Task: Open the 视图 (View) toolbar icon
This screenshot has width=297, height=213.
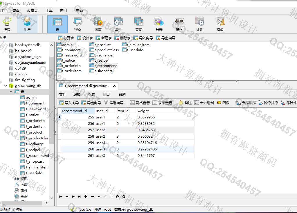Action: pyautogui.click(x=78, y=24)
